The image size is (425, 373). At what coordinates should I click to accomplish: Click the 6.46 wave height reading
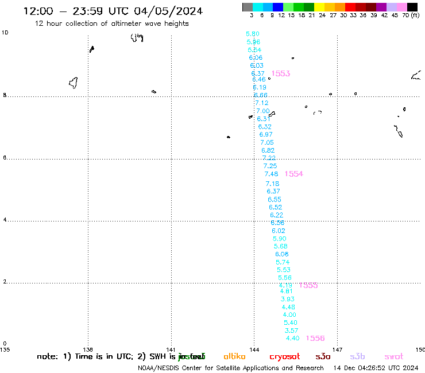(259, 79)
